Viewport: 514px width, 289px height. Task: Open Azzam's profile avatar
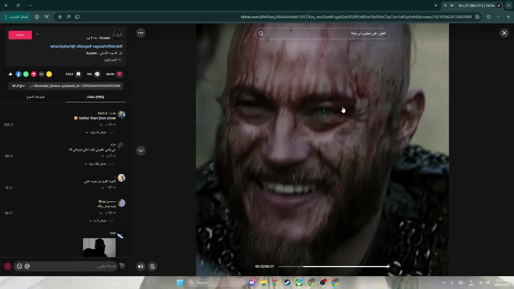pos(118,35)
